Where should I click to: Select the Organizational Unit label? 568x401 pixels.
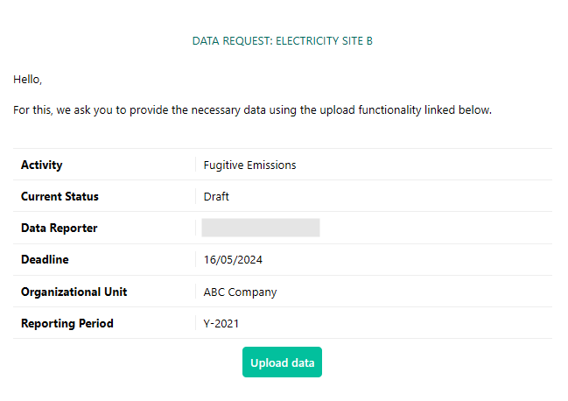[74, 292]
